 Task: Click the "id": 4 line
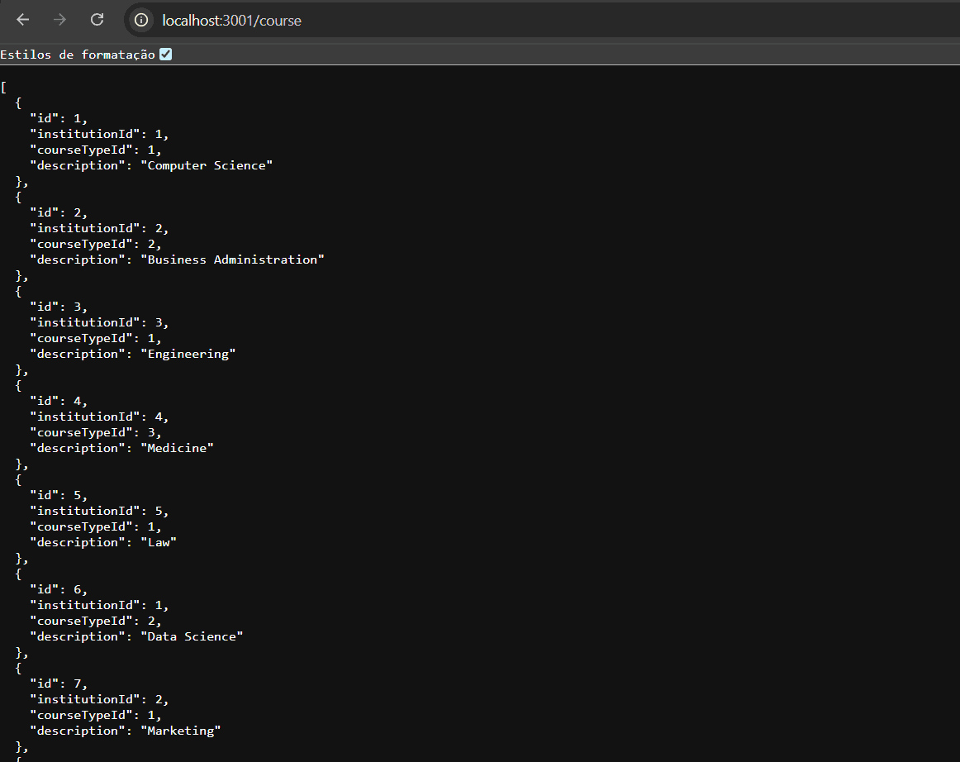(59, 401)
